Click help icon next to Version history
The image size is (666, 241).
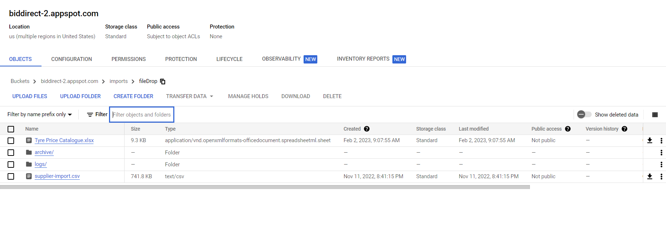[x=624, y=129]
